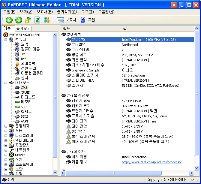This screenshot has height=184, width=201.
Task: Click the red X button beside minimize
Action: click(174, 5)
